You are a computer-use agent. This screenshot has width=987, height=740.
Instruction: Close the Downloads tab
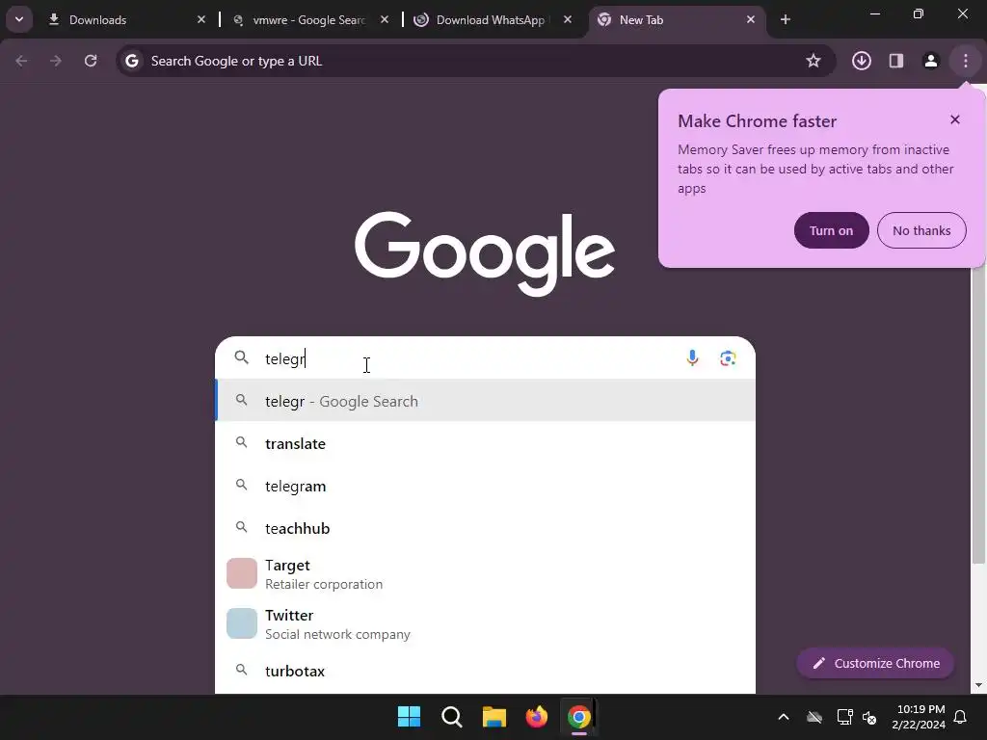coord(201,19)
